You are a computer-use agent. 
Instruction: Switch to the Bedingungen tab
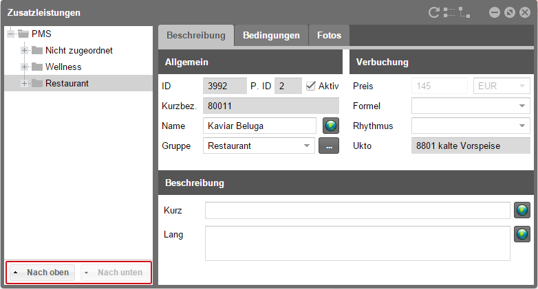271,36
